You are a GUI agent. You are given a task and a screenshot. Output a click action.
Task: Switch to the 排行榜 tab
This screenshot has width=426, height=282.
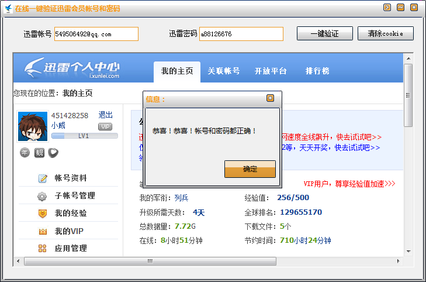(x=317, y=71)
